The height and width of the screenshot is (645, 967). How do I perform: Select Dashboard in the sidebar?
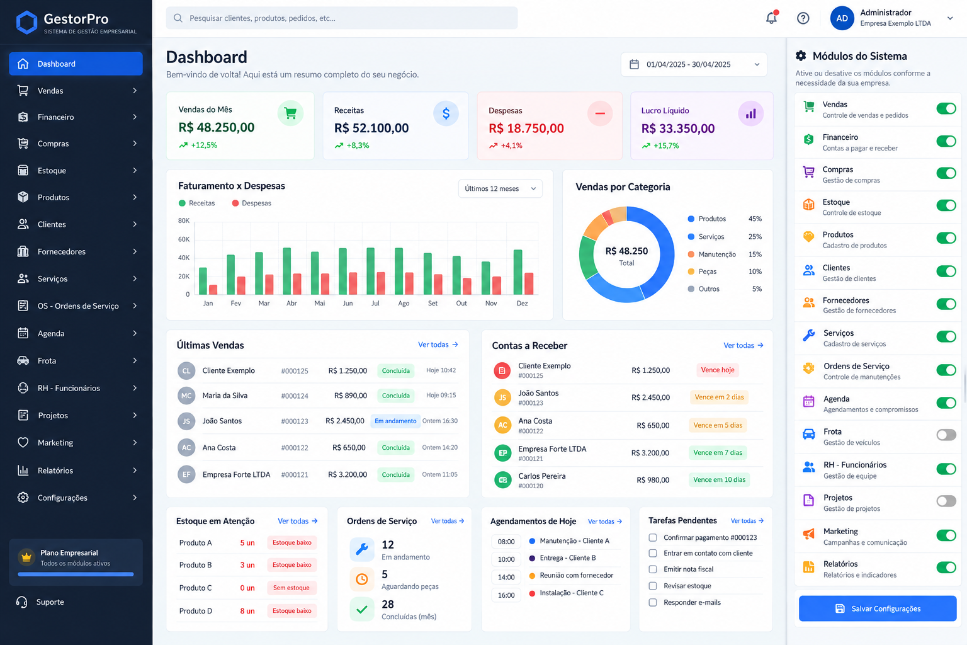click(76, 64)
